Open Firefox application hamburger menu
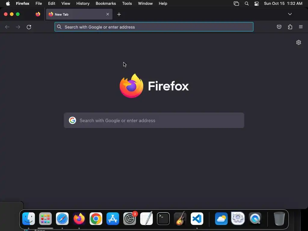 click(x=301, y=27)
